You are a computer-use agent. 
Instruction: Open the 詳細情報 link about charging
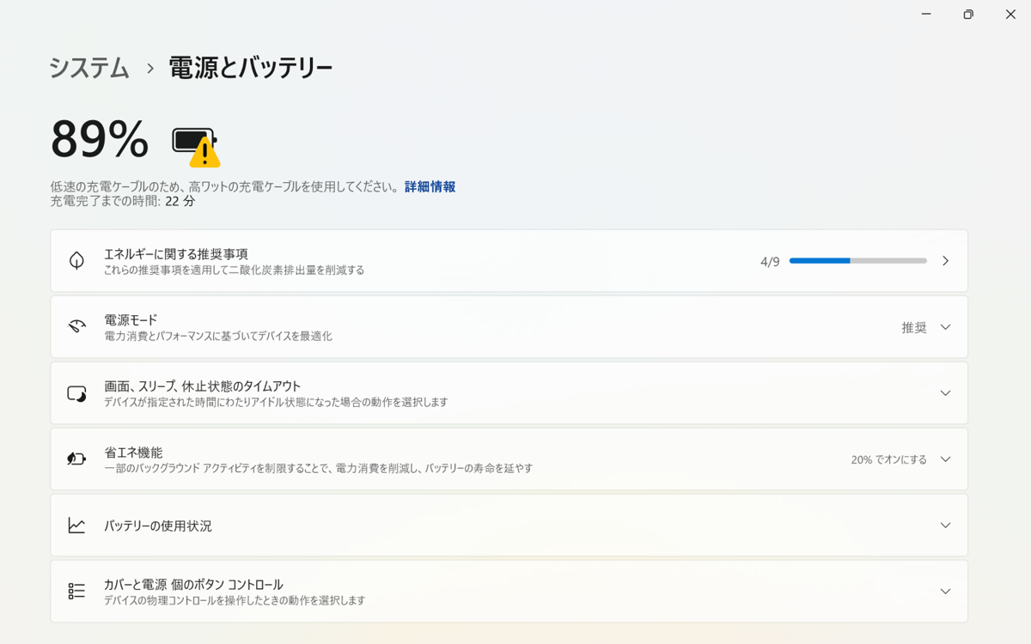[x=430, y=186]
